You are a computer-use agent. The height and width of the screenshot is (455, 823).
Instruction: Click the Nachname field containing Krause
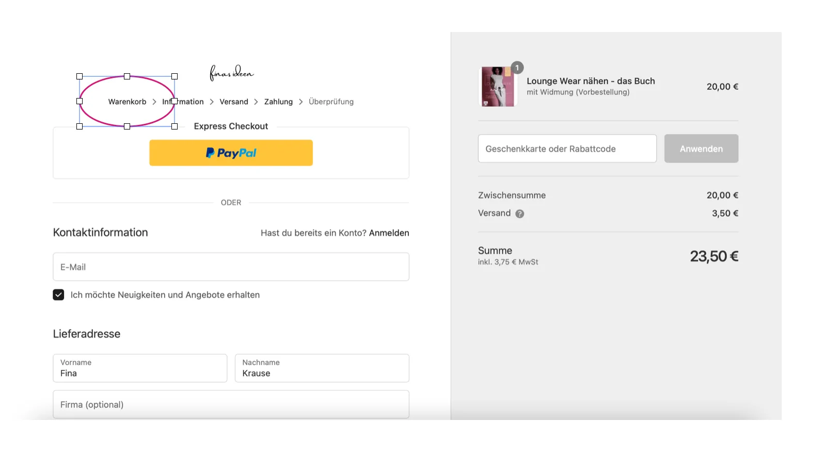322,368
